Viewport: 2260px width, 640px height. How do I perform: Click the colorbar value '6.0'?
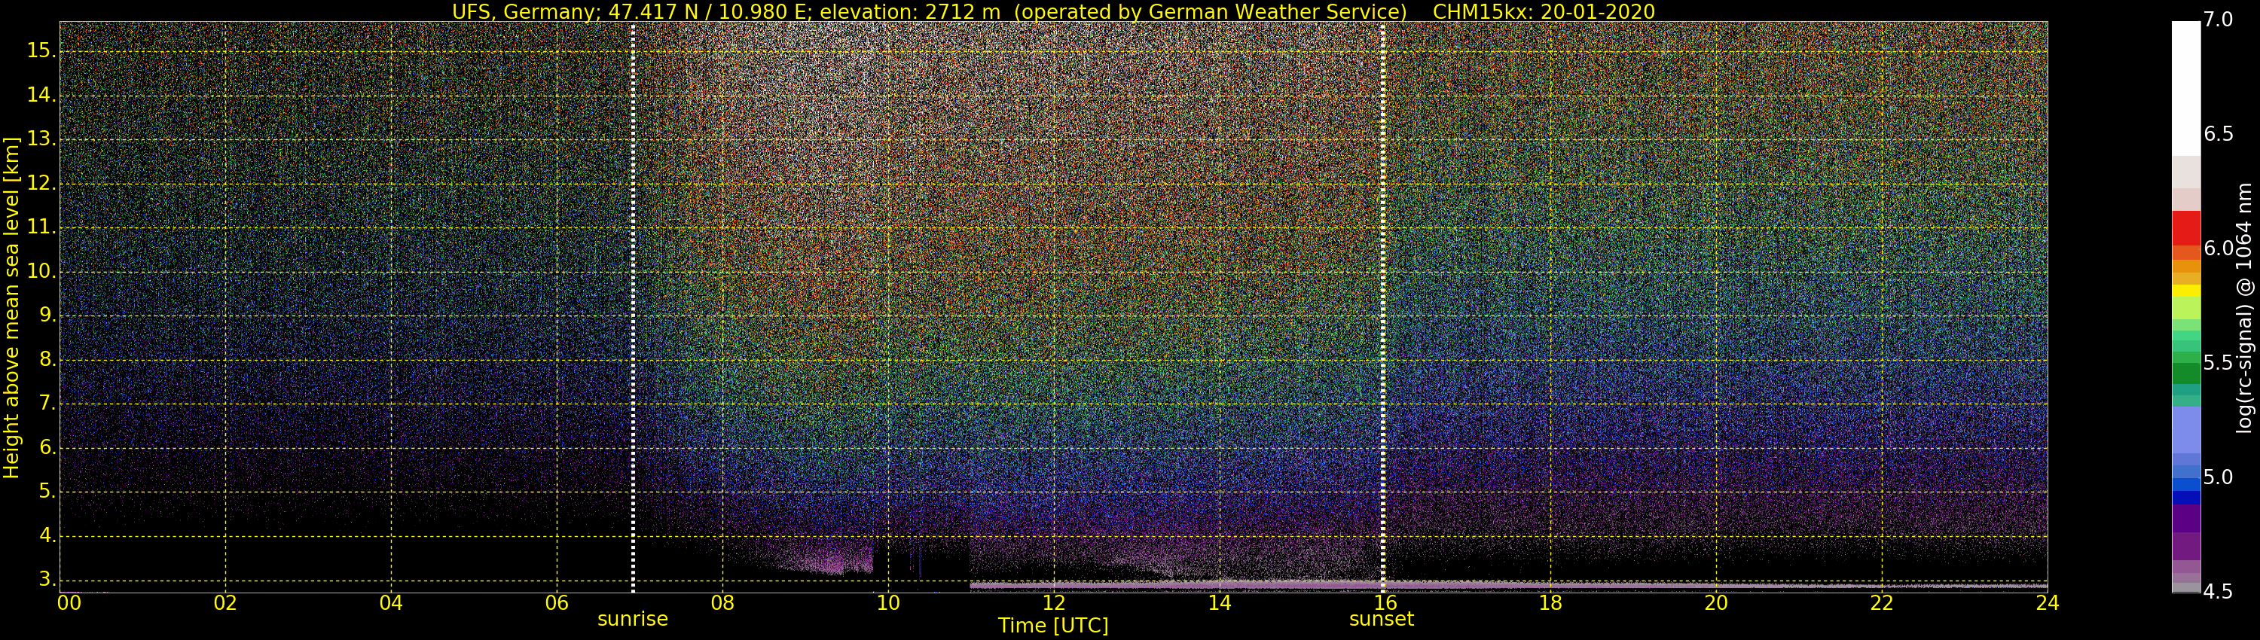[2218, 248]
